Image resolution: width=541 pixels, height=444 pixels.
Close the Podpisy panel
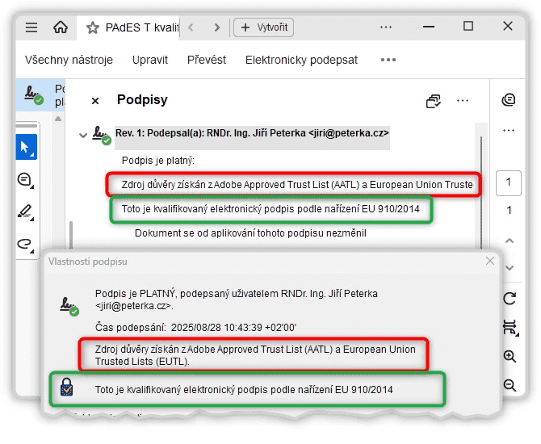point(95,101)
